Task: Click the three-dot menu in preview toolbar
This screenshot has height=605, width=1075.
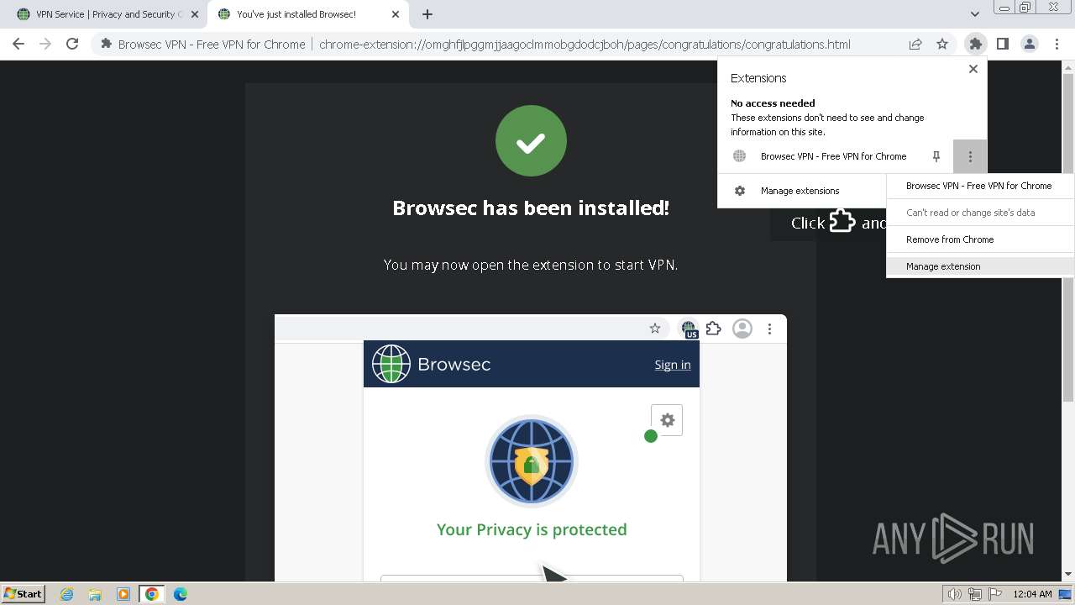Action: point(769,329)
